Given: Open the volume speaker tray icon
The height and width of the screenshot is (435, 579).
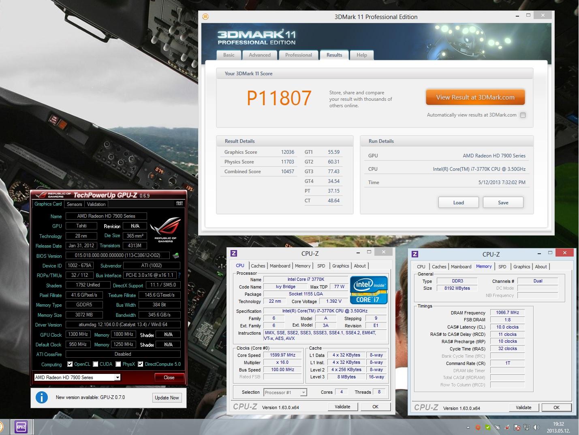Looking at the screenshot, I should tap(536, 427).
